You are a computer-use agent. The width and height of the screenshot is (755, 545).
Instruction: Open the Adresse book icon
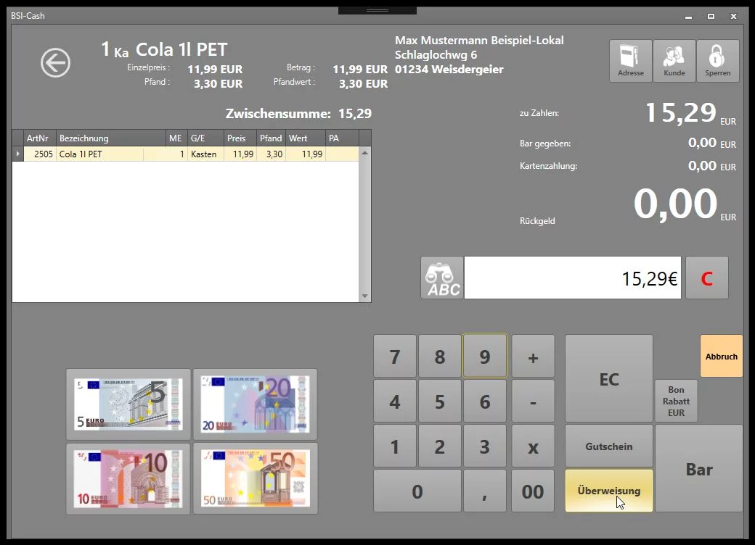pyautogui.click(x=631, y=61)
